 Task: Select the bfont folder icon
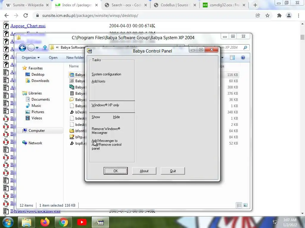tap(72, 131)
